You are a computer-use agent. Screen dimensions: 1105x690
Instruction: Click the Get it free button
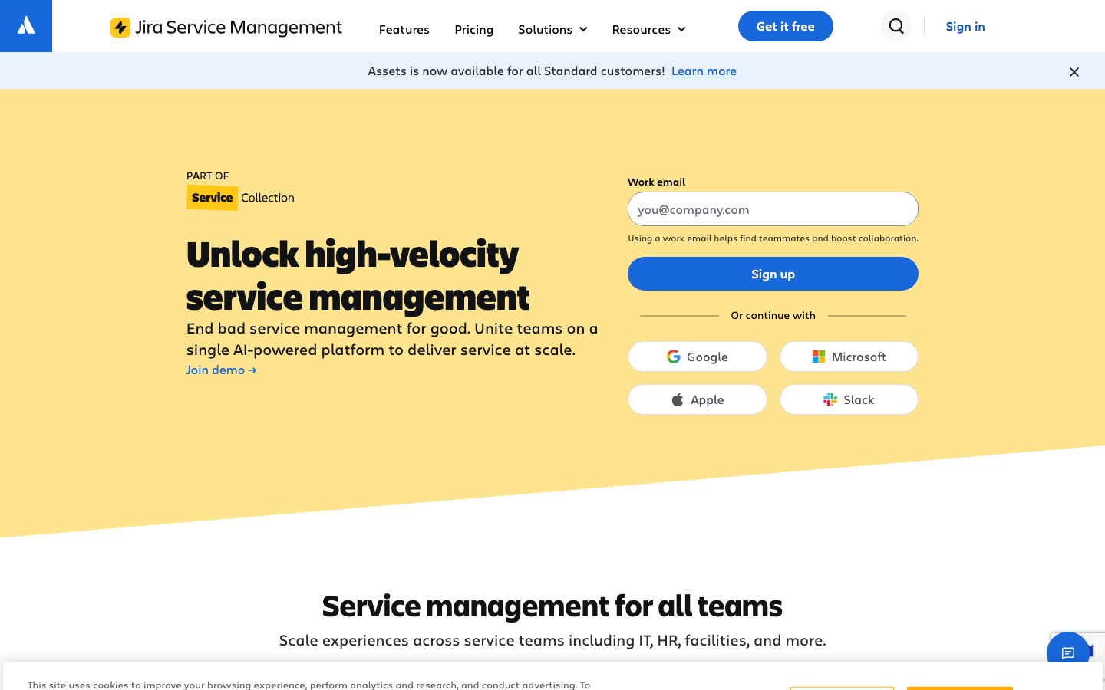[x=785, y=26]
